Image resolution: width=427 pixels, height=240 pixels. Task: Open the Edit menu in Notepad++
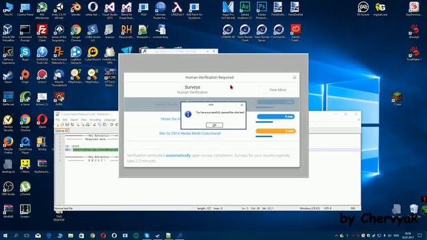click(65, 120)
